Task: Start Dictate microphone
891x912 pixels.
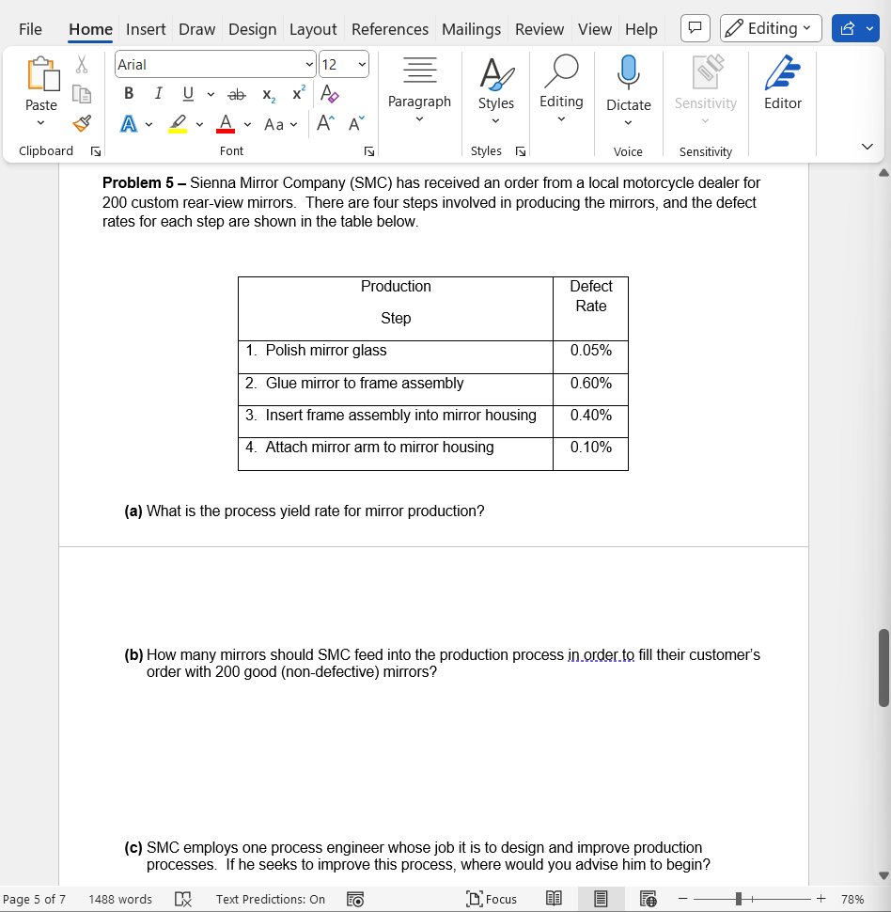Action: (x=628, y=72)
